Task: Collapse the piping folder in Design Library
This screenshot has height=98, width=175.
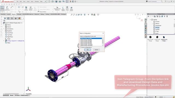Action: 150,20
